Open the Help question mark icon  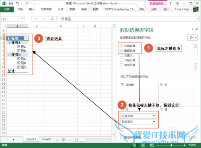coord(170,4)
